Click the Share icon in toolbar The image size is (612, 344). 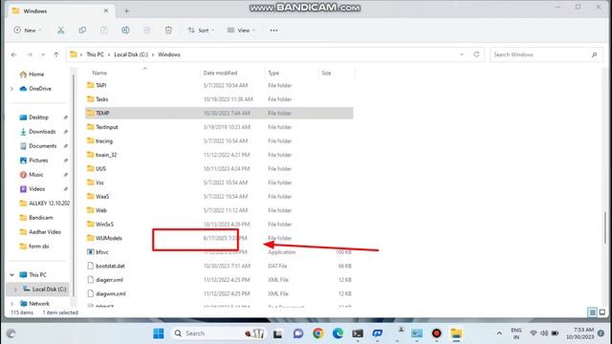point(146,30)
